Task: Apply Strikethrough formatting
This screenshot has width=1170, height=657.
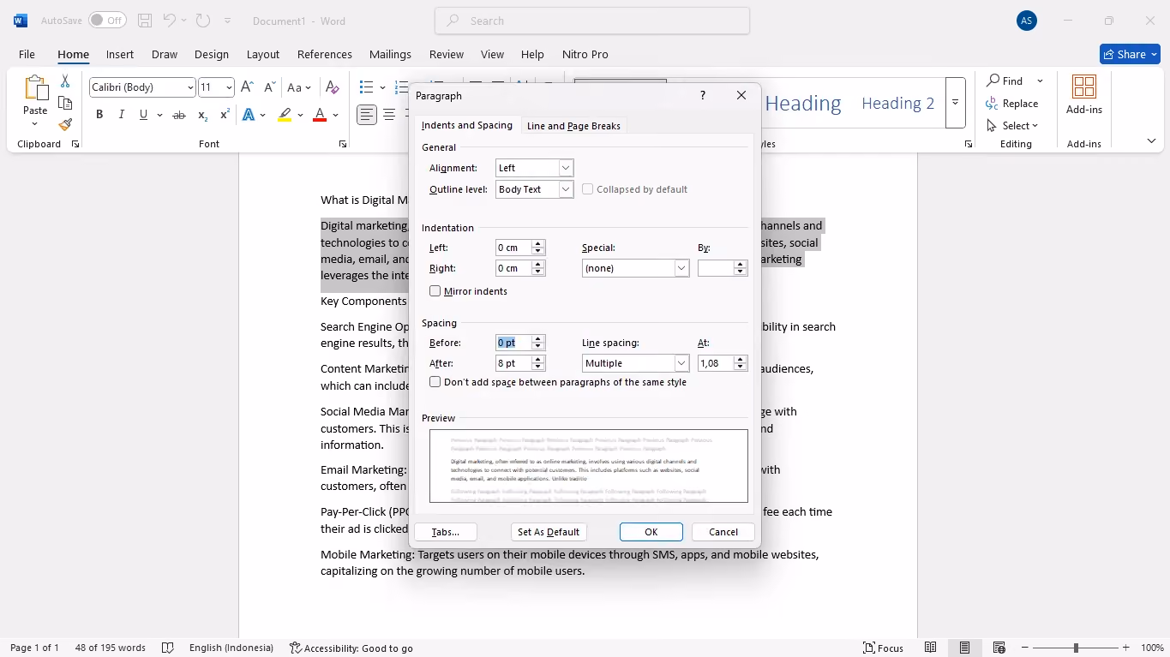Action: point(179,115)
